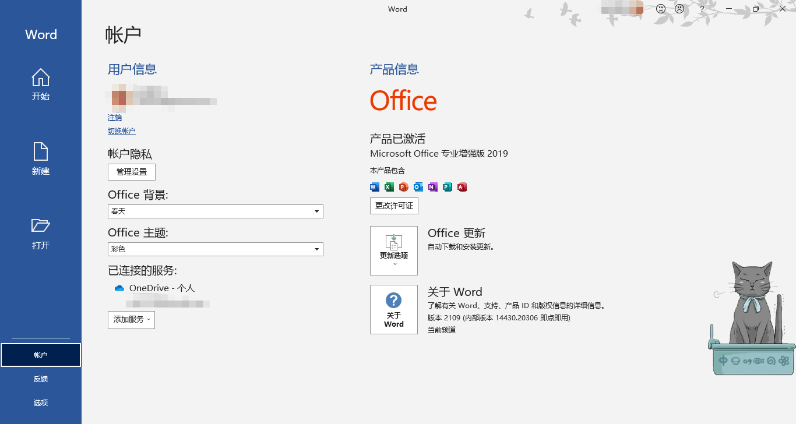Viewport: 796px width, 424px height.
Task: Click the OneDrive cloud icon
Action: [119, 288]
